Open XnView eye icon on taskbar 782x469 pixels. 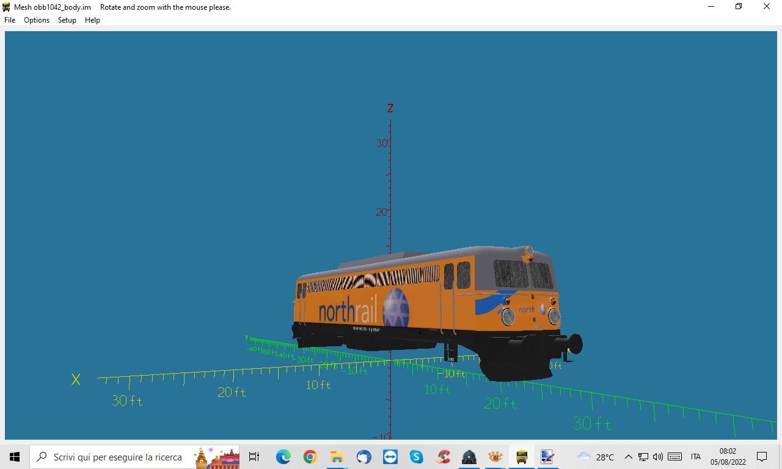495,457
